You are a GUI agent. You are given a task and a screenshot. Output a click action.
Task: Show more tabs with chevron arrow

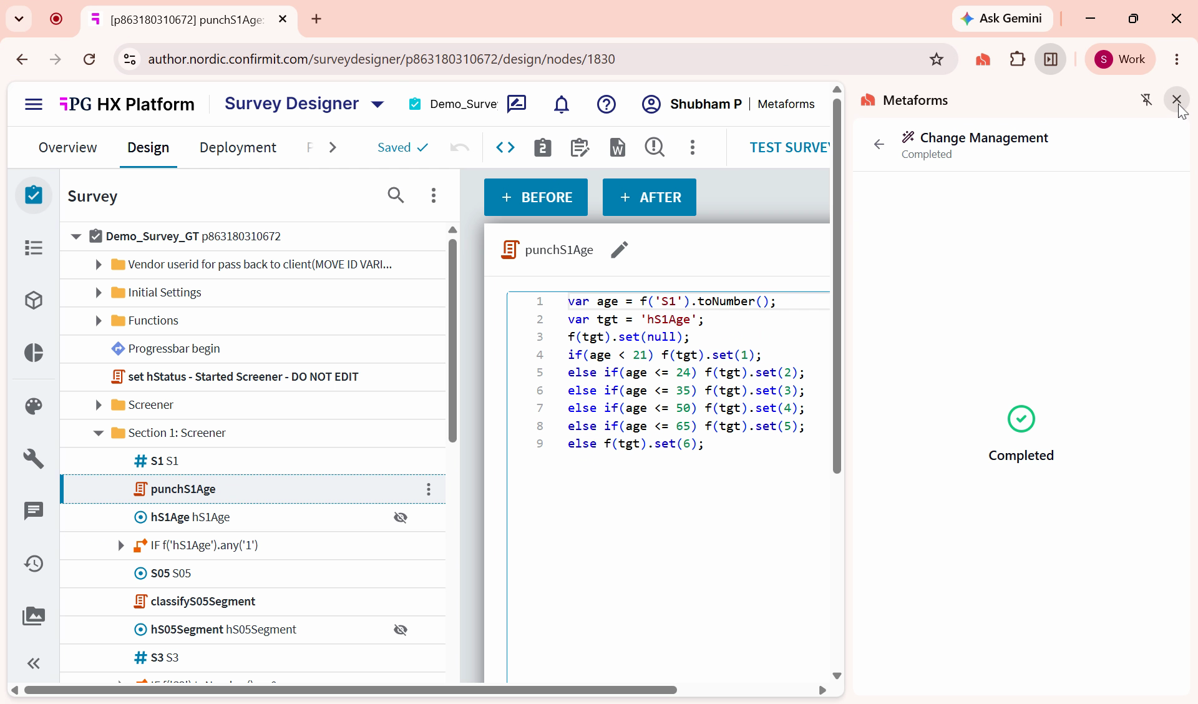click(x=333, y=147)
